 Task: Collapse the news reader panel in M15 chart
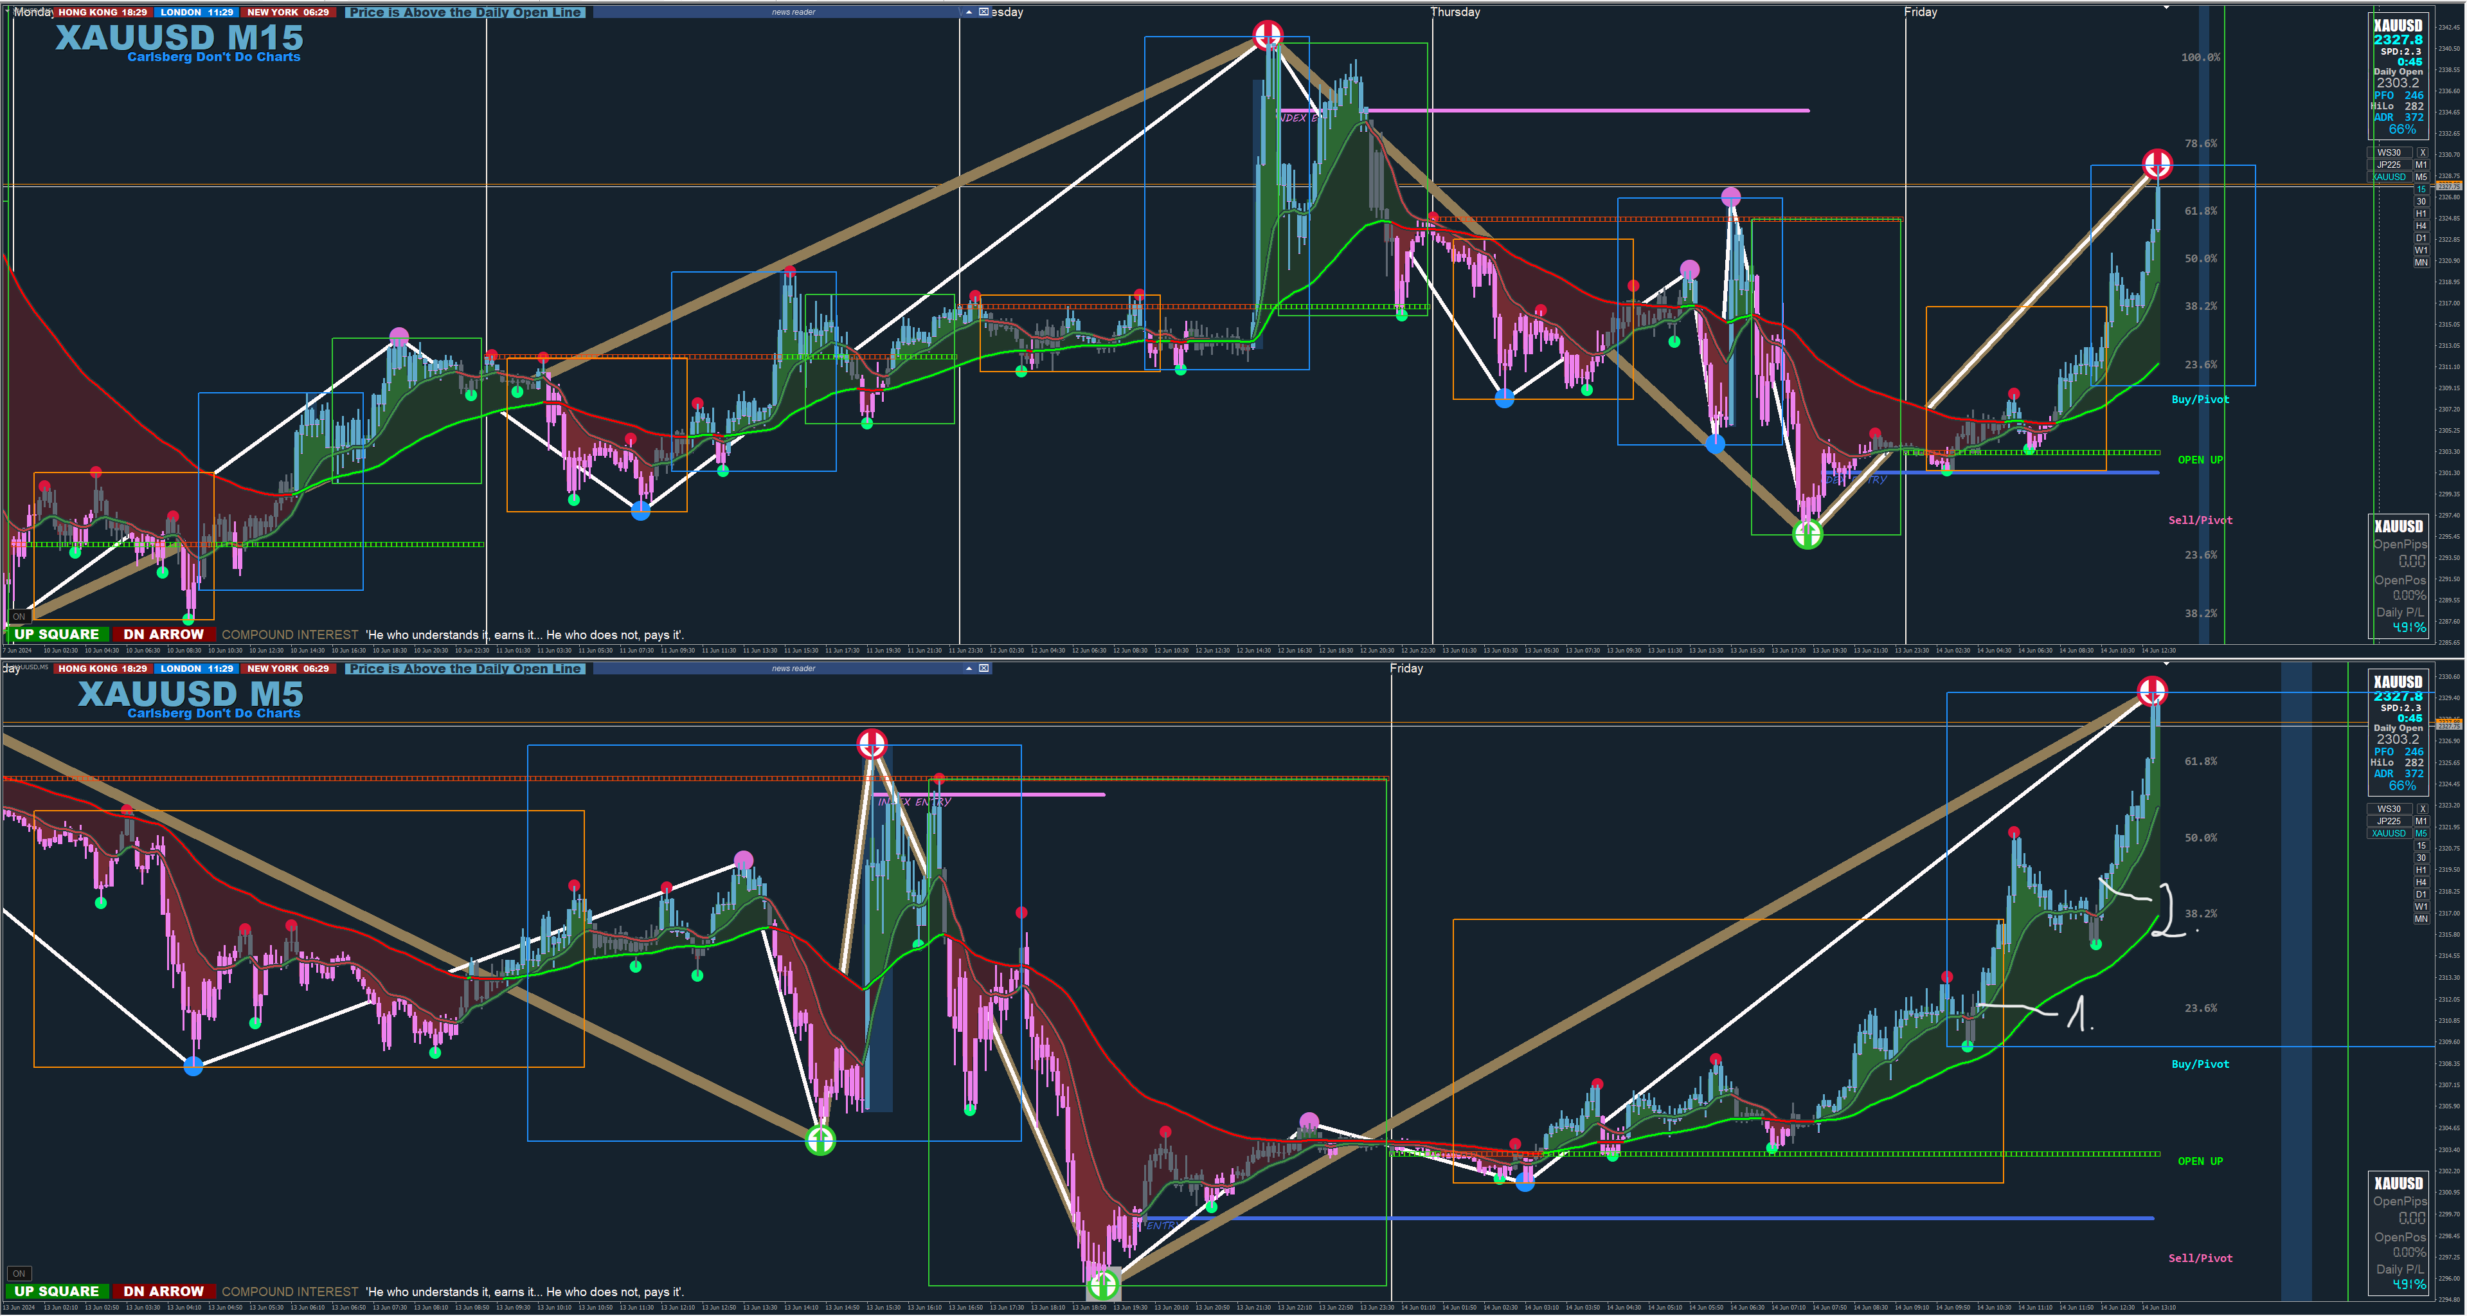[969, 12]
